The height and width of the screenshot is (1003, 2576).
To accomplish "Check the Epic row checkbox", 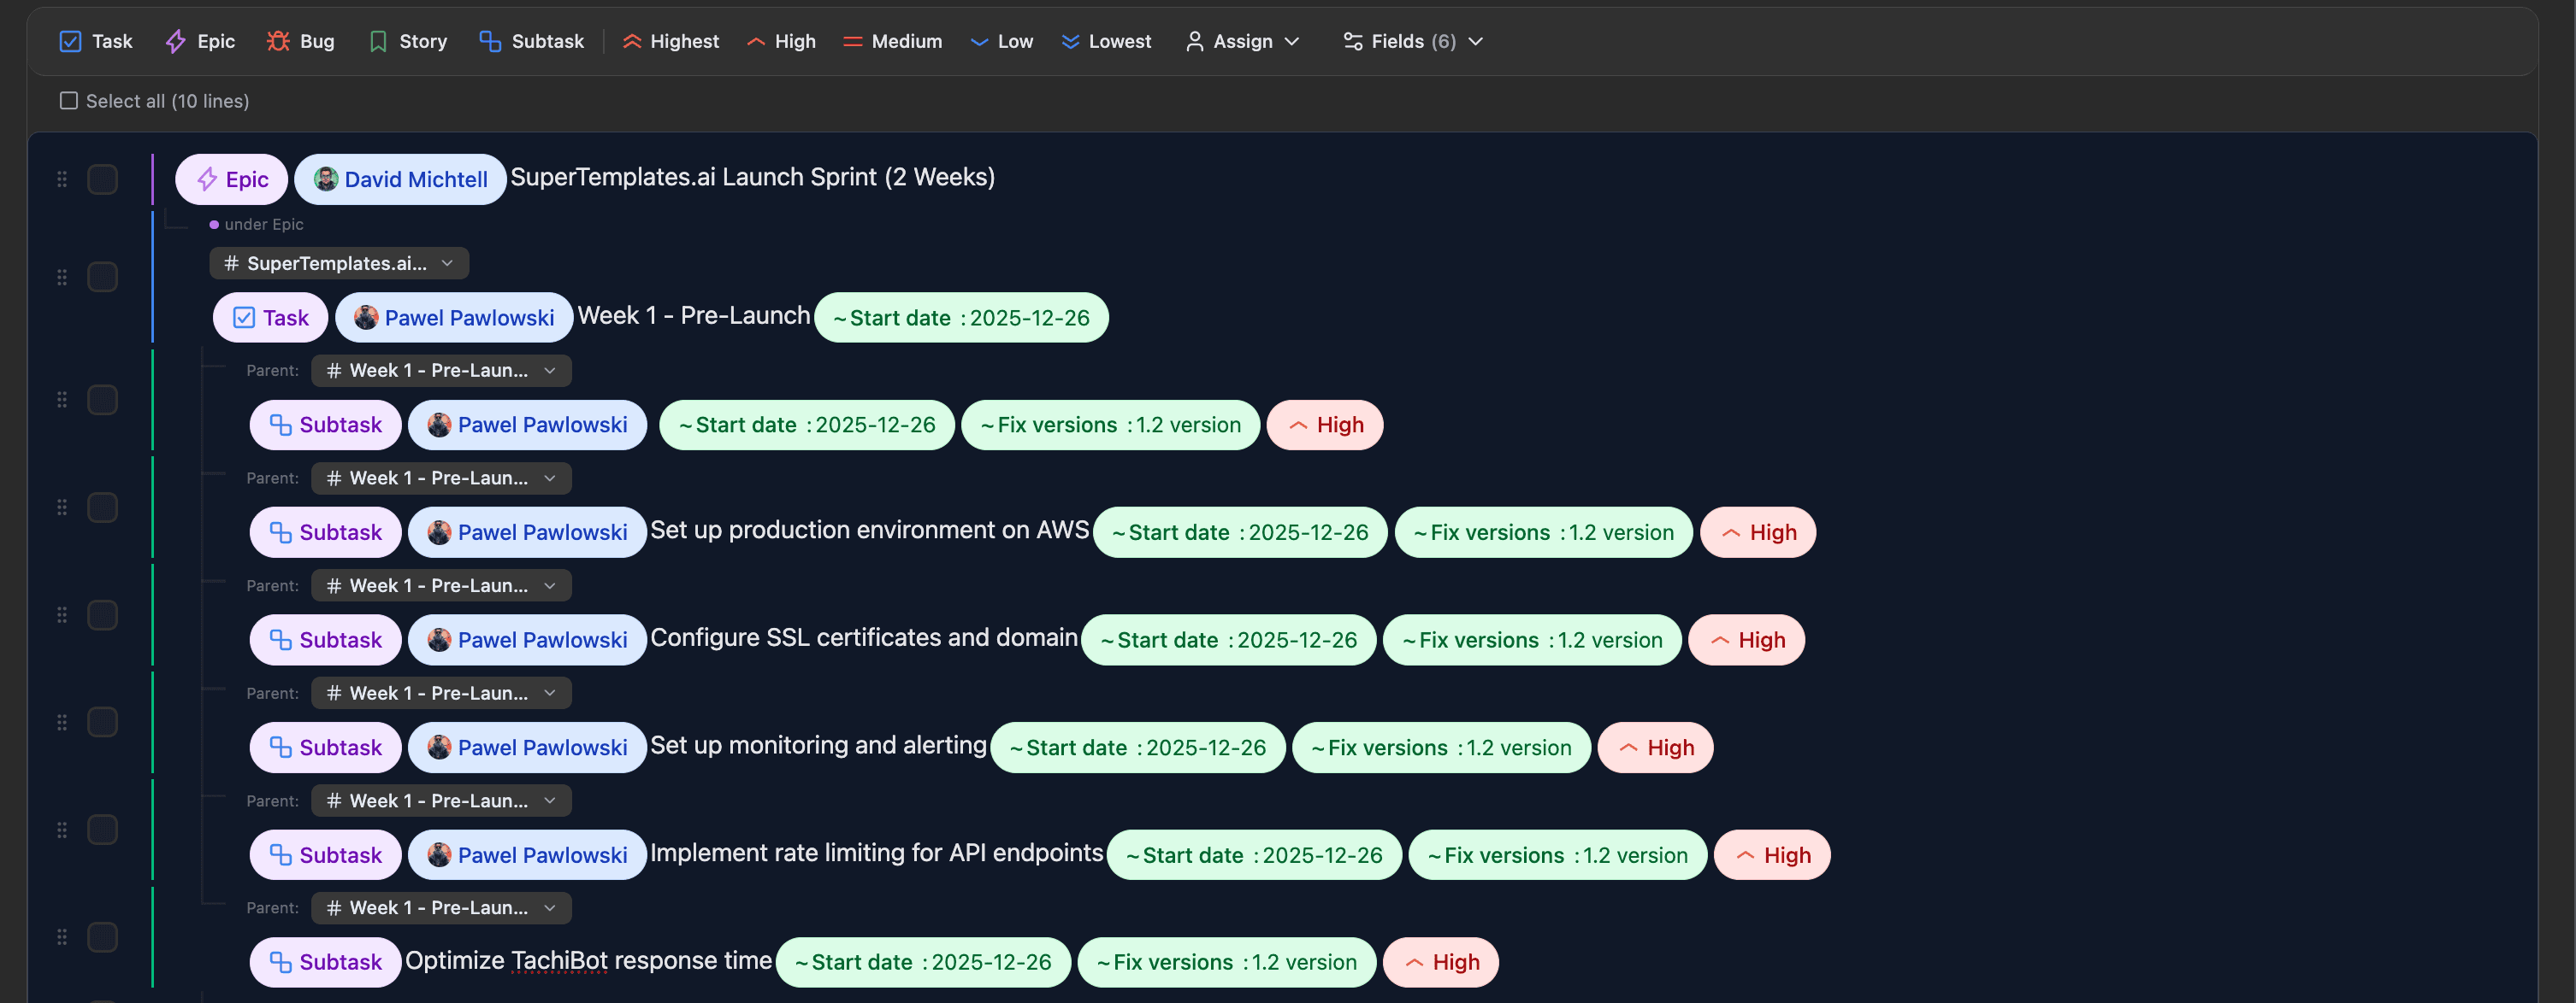I will pyautogui.click(x=103, y=179).
